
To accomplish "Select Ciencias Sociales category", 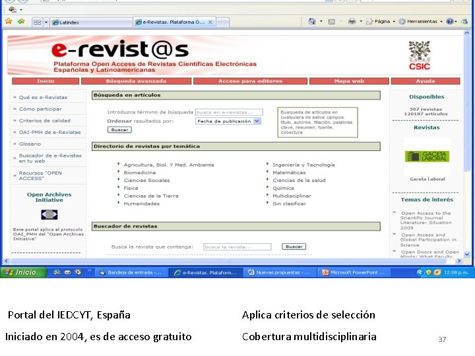I will click(x=146, y=181).
